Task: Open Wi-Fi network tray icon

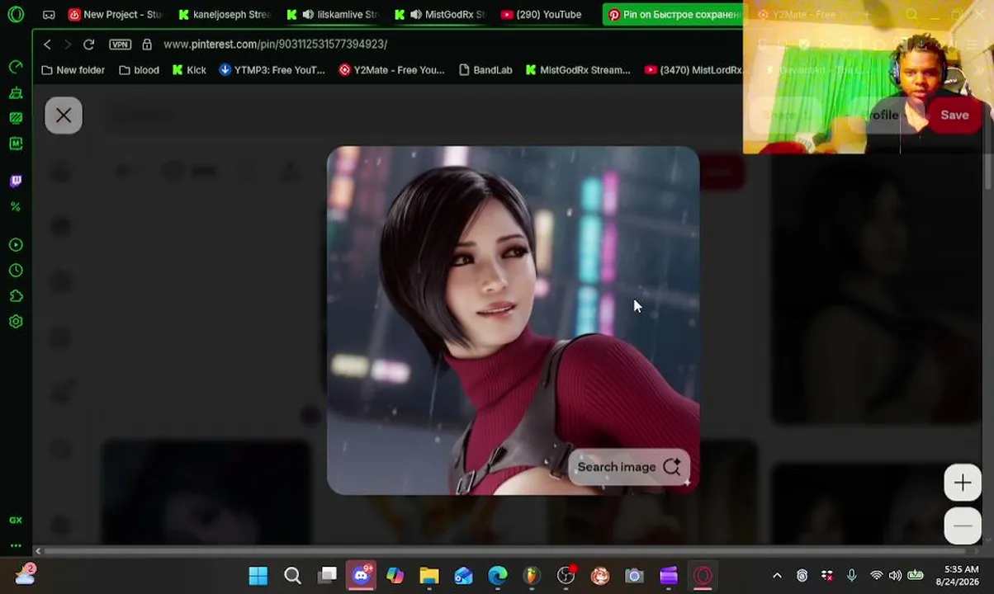Action: (x=876, y=576)
